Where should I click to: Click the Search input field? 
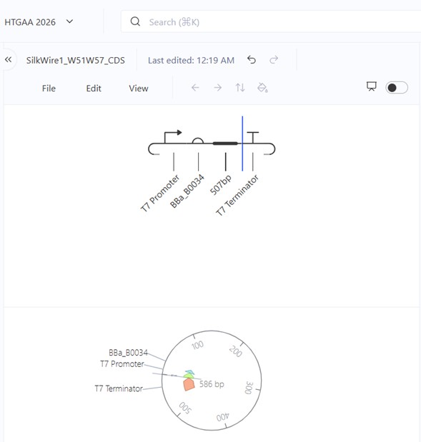point(271,21)
